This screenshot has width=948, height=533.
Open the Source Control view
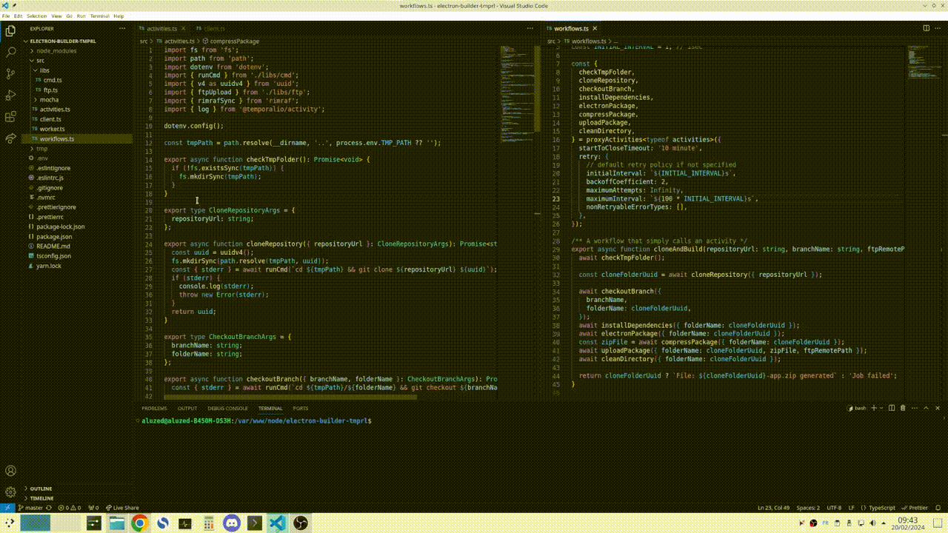point(10,74)
